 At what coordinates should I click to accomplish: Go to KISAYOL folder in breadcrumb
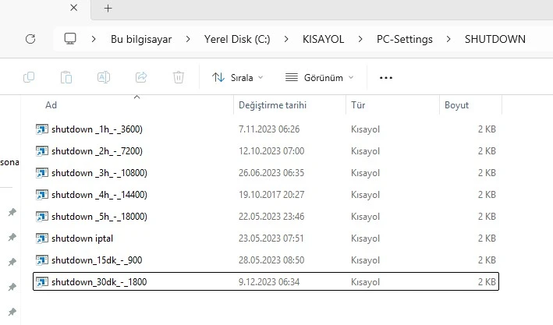point(323,39)
